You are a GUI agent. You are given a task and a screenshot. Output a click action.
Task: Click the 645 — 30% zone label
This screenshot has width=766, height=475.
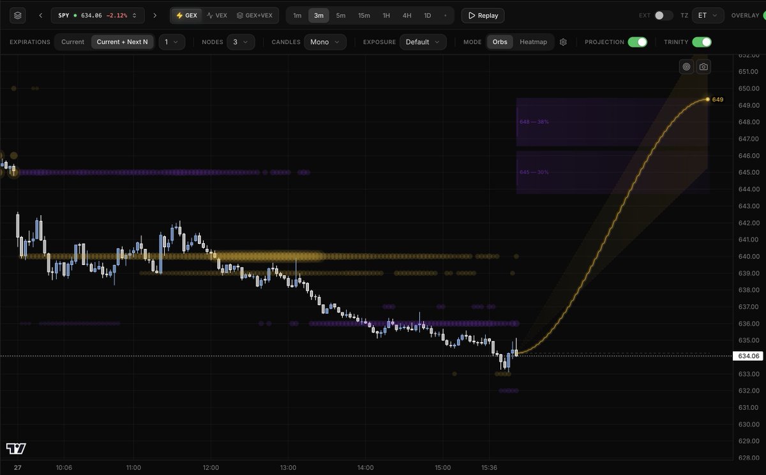(534, 172)
